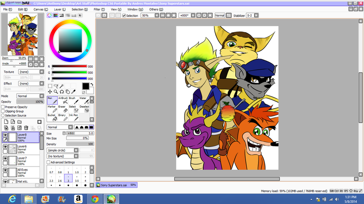Create a new normal layer

(x=6, y=122)
